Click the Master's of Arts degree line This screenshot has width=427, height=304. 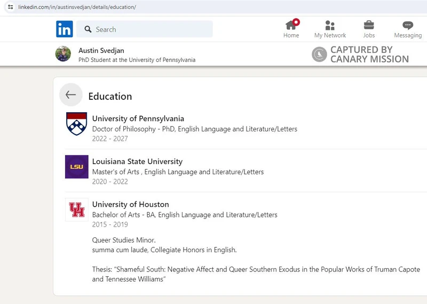tap(178, 172)
